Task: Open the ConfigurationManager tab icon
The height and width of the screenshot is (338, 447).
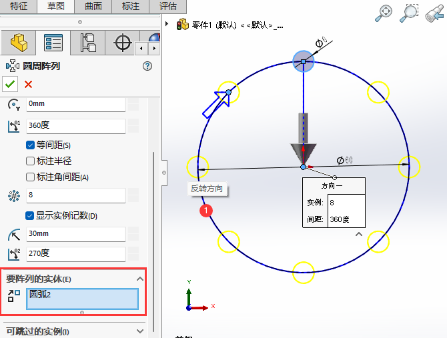Action: coord(88,43)
